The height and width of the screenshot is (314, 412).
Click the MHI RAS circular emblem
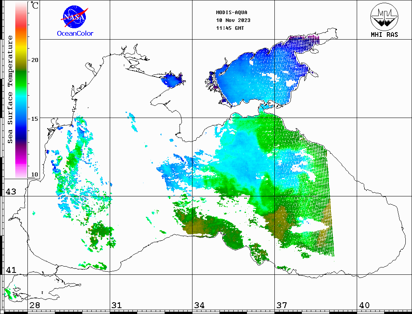(x=384, y=16)
